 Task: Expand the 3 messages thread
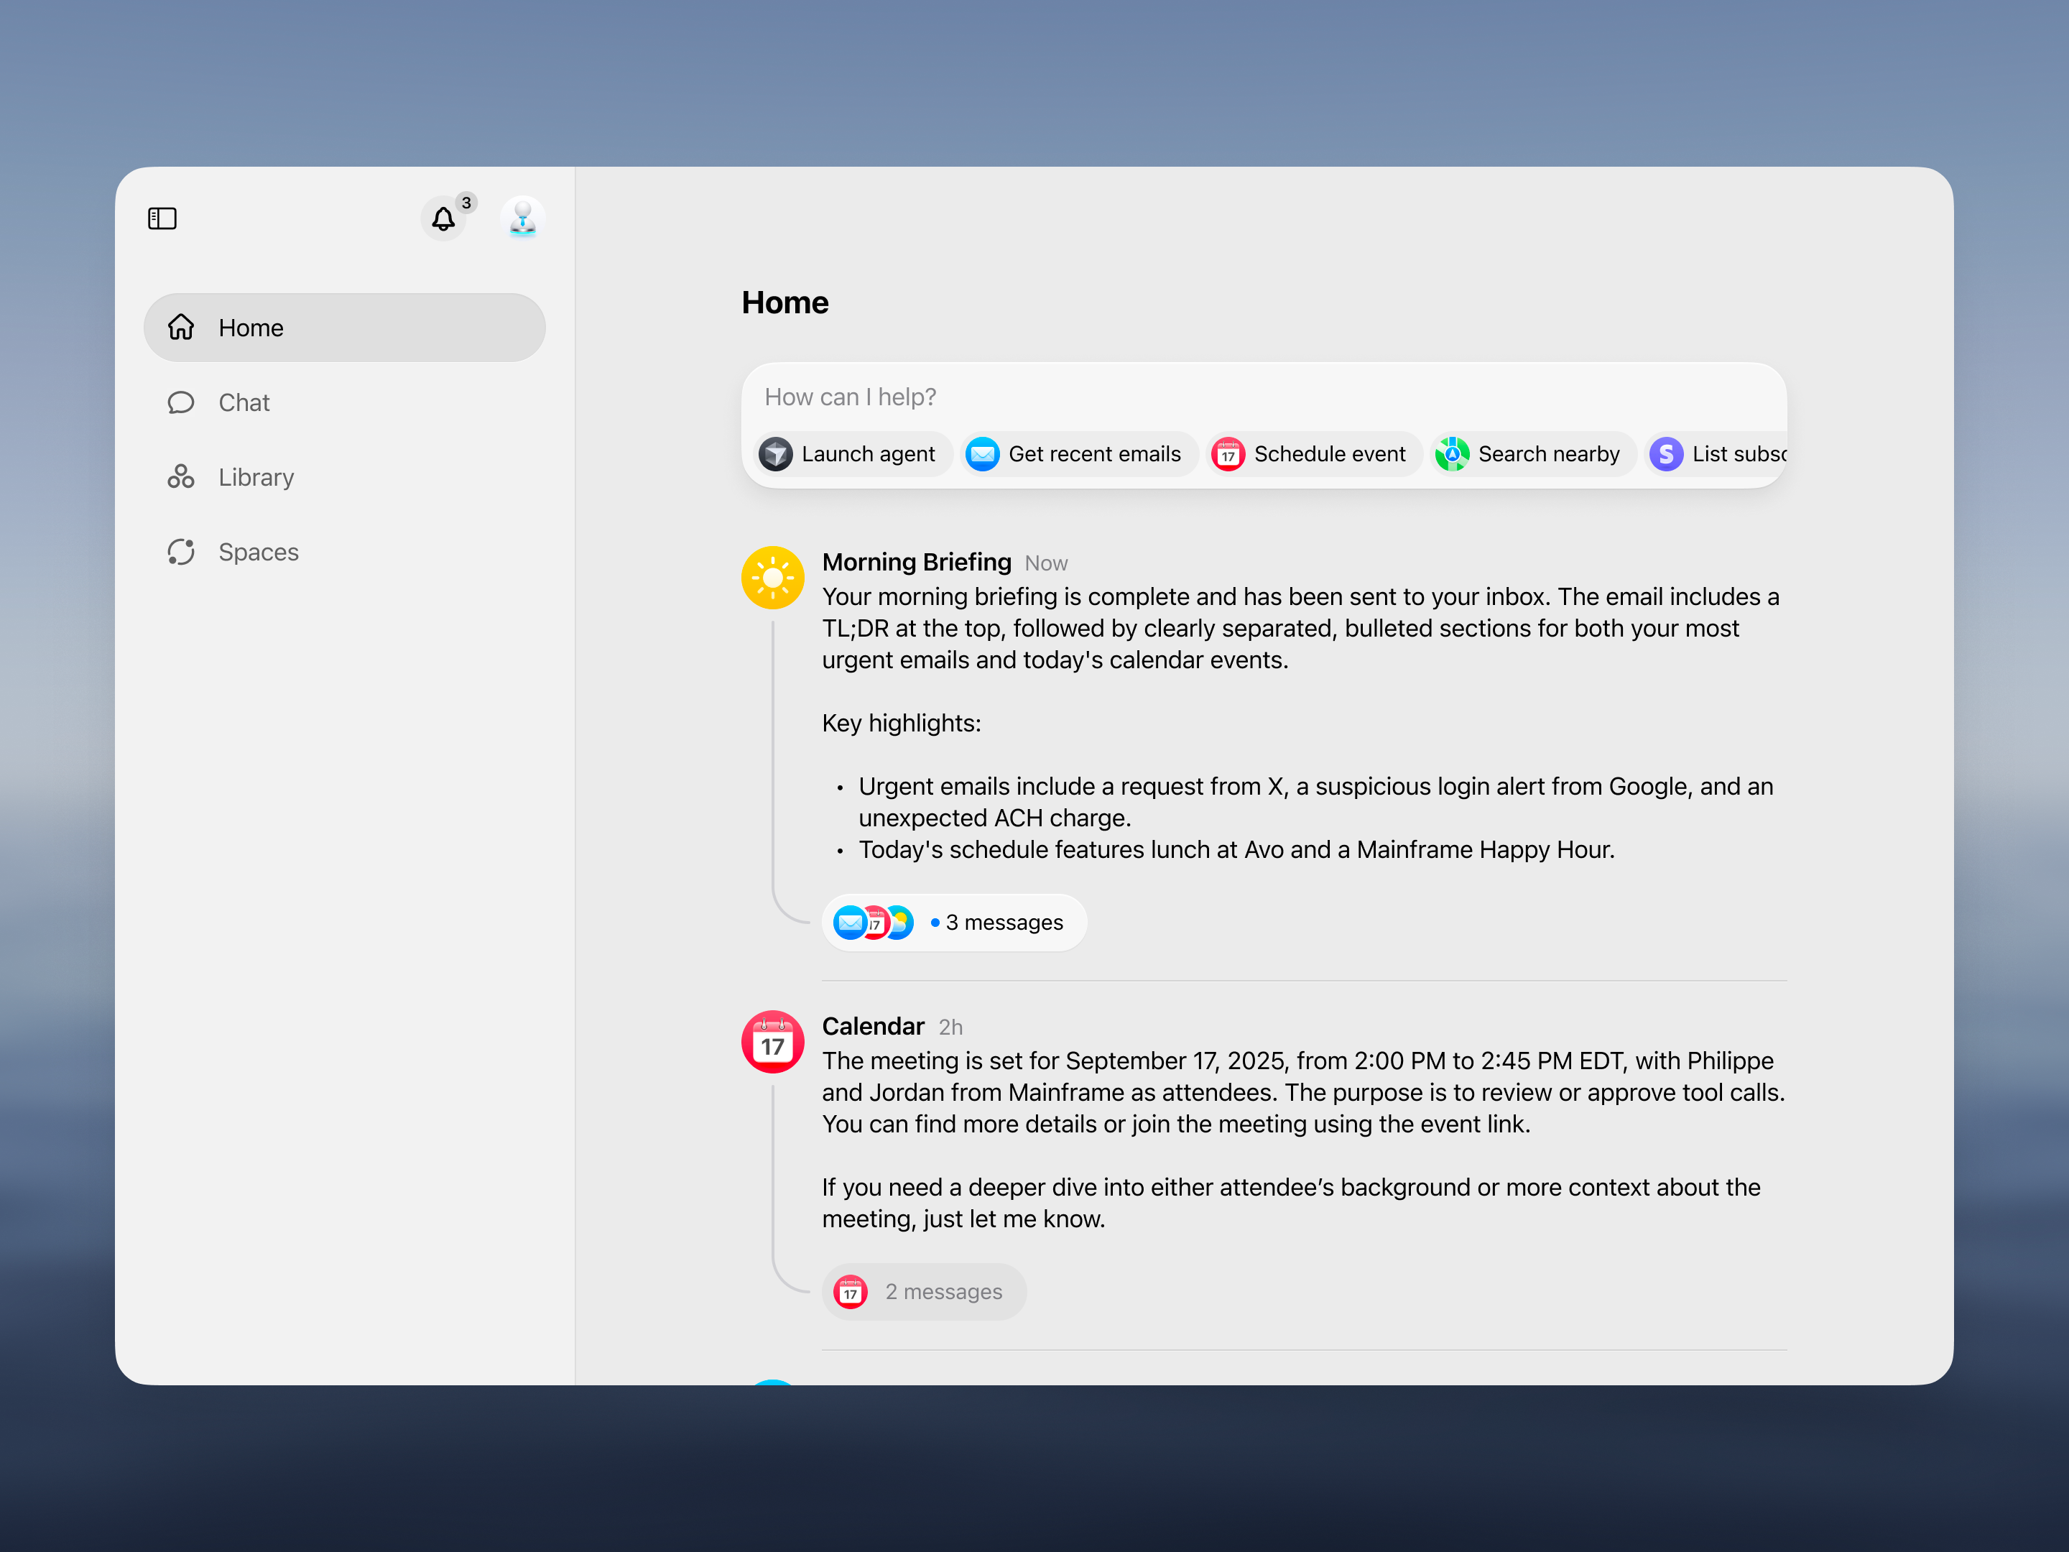point(1003,923)
